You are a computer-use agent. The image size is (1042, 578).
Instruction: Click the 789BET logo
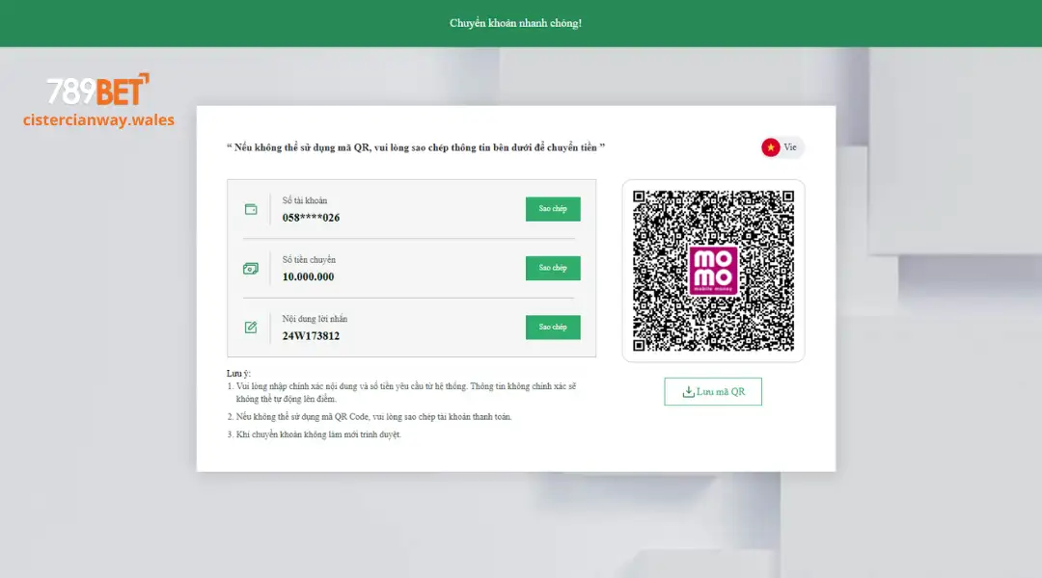pos(97,90)
